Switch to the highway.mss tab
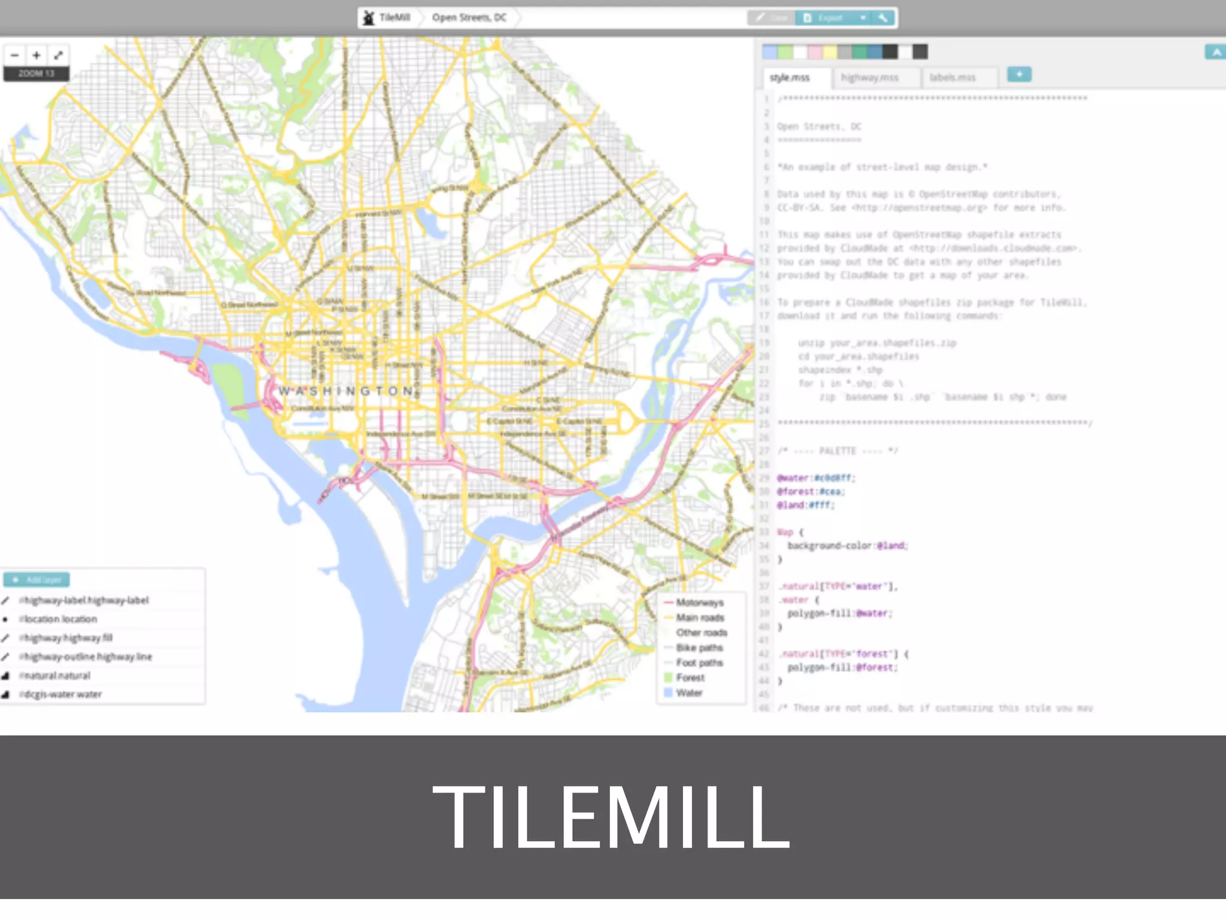 875,78
